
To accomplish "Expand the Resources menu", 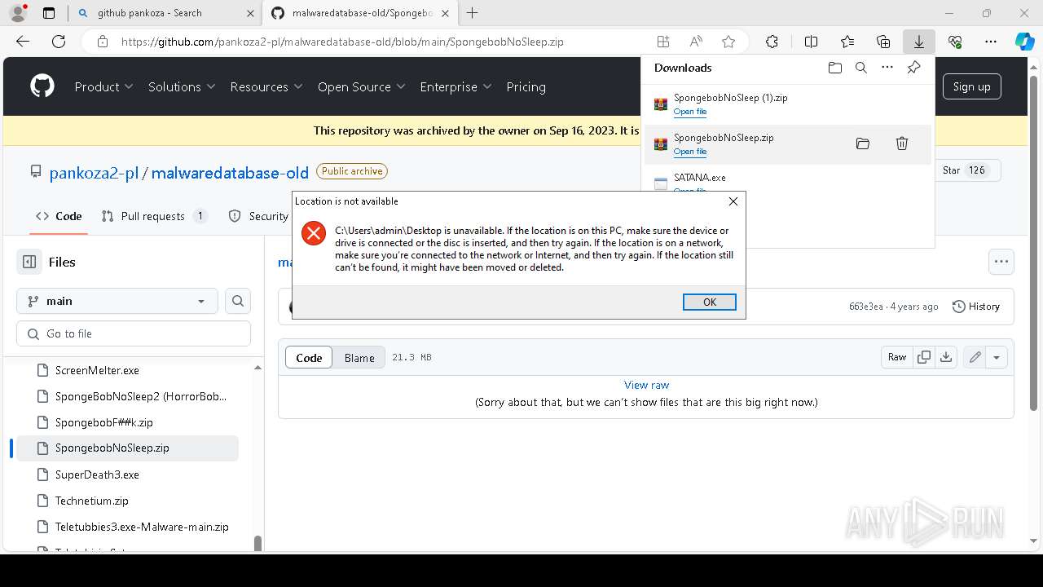I will point(266,86).
